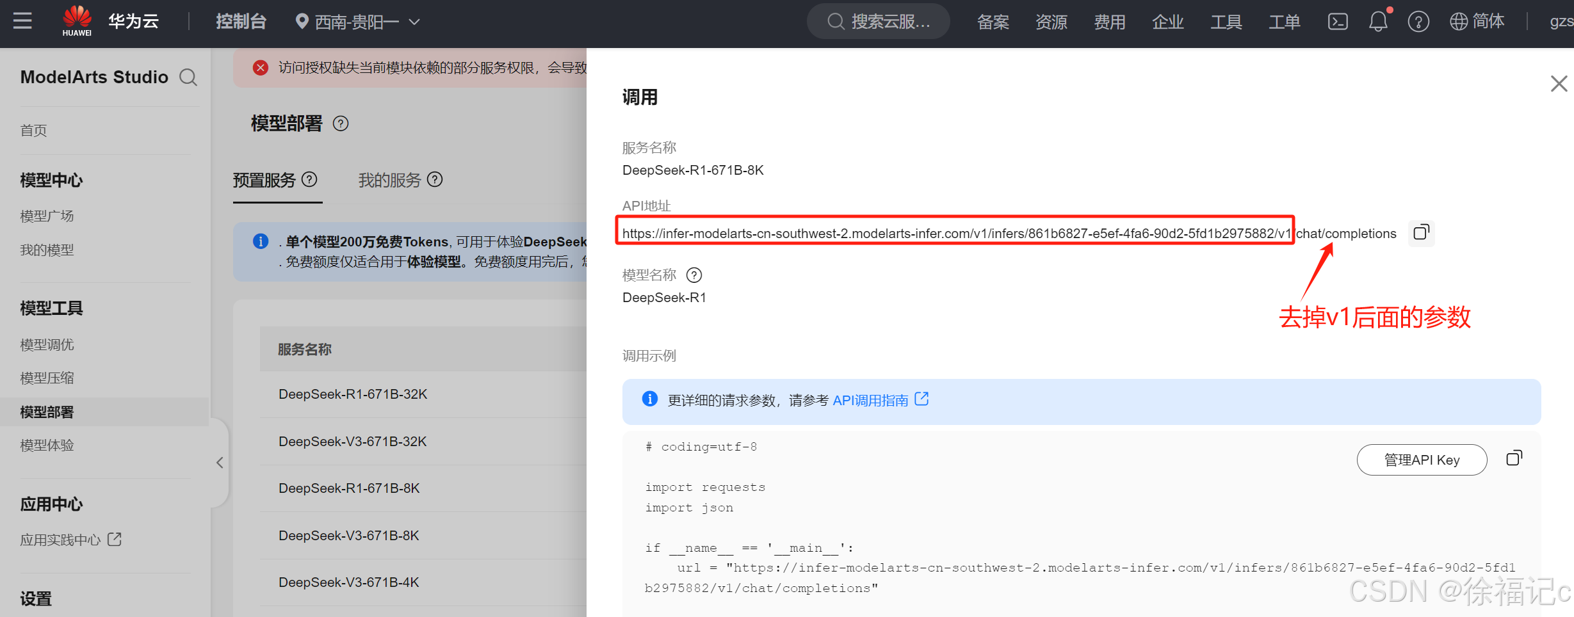Image resolution: width=1574 pixels, height=617 pixels.
Task: Switch to the 预置服务 tab
Action: pyautogui.click(x=264, y=180)
